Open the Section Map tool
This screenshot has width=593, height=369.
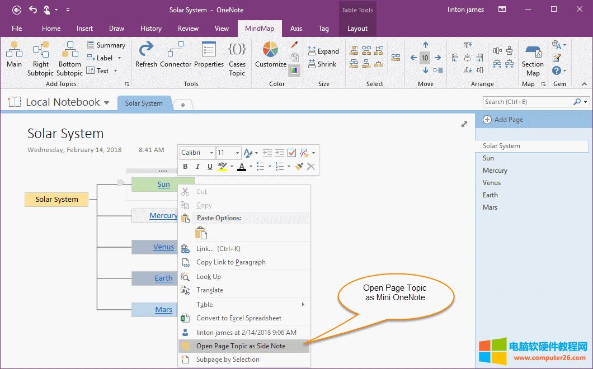533,59
